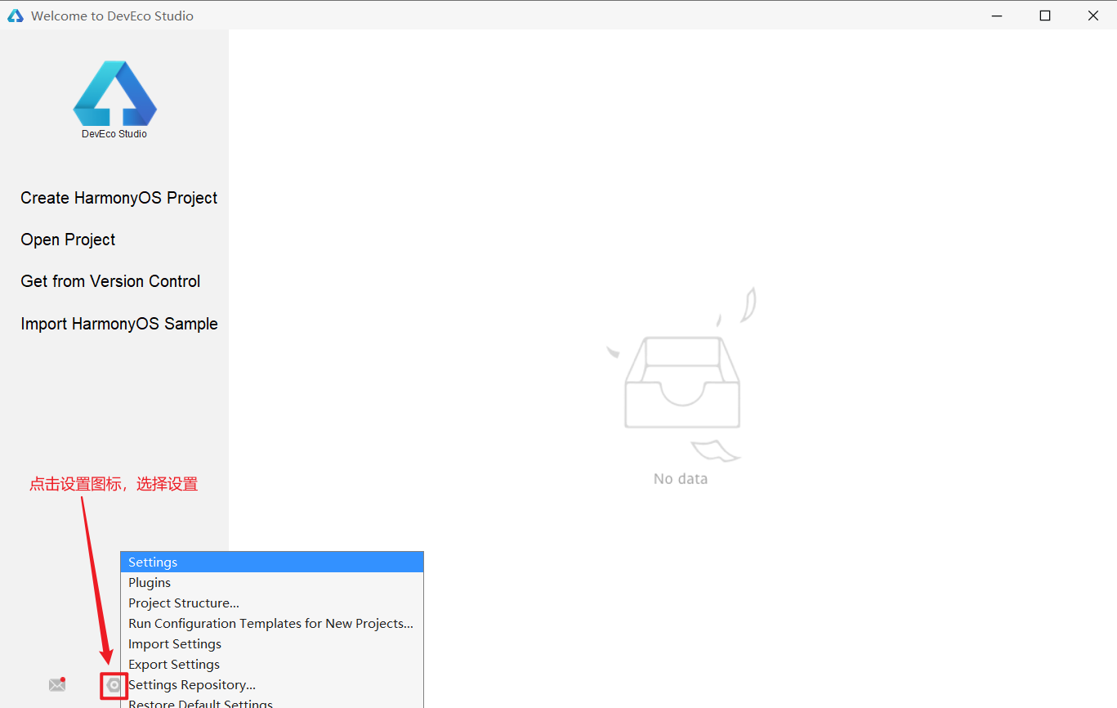Viewport: 1117px width, 708px height.
Task: Open Import HarmonyOS Sample
Action: (119, 324)
